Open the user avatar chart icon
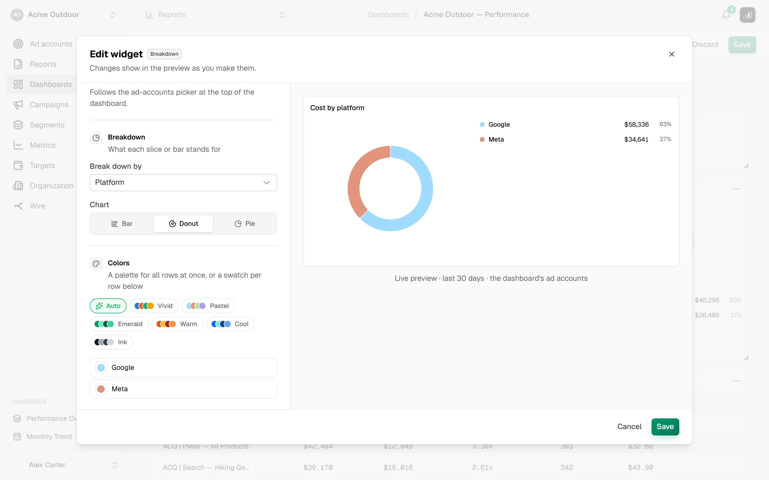 point(747,15)
